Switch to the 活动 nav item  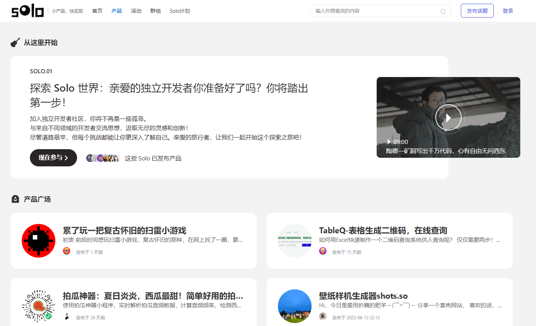136,11
